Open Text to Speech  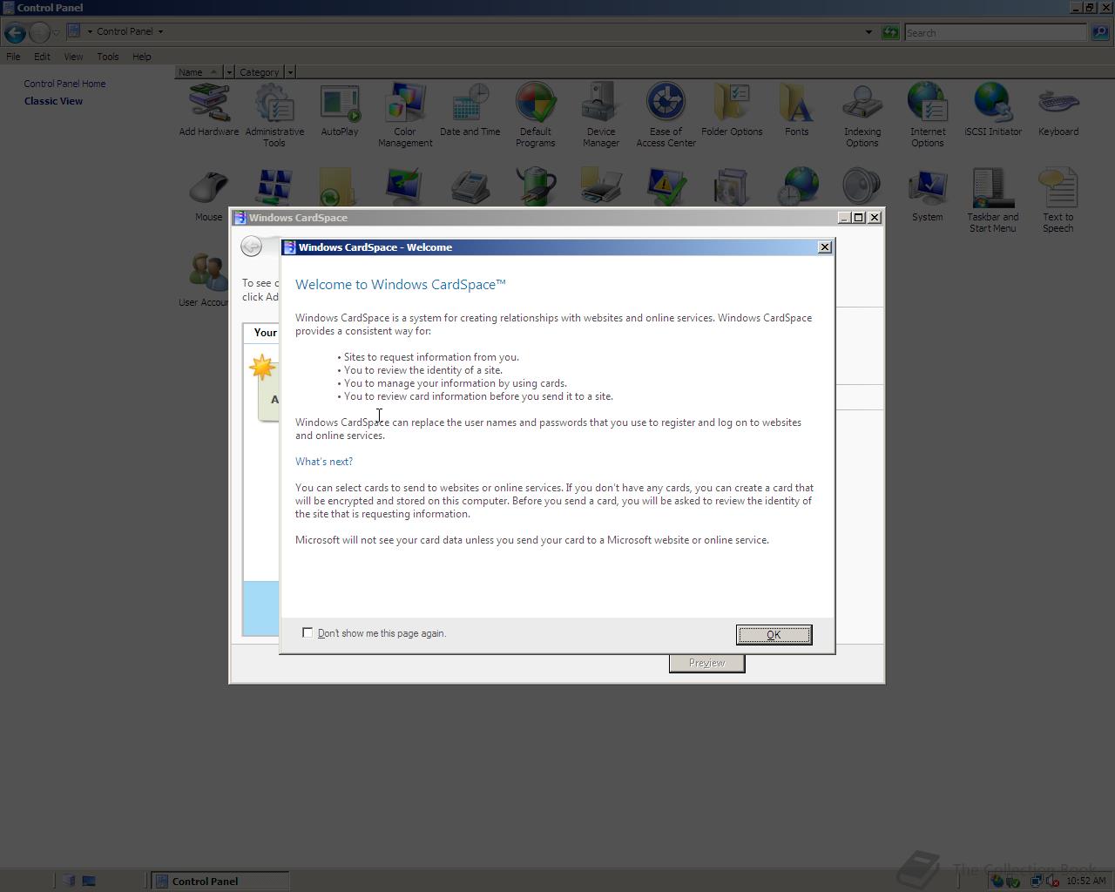[x=1058, y=201]
